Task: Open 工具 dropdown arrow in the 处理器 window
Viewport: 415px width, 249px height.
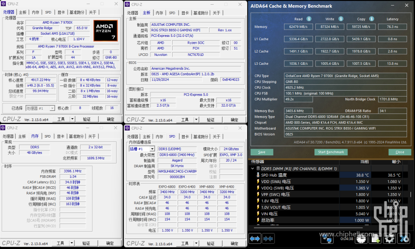Action: (x=72, y=119)
